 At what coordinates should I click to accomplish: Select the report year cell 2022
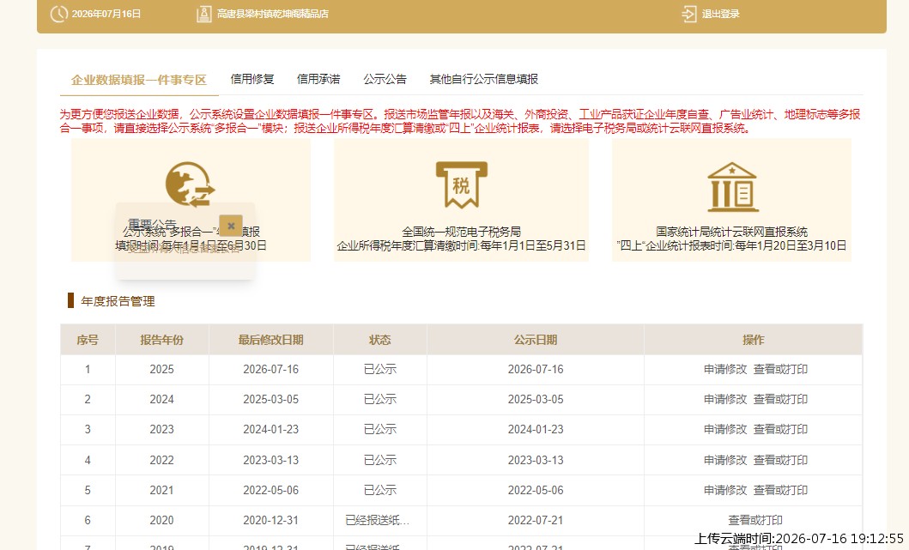(161, 460)
